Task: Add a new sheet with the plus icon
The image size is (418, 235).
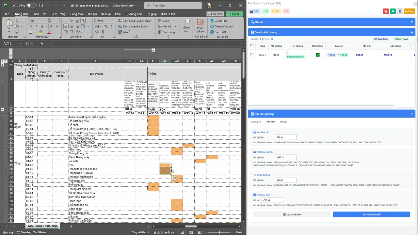Action: [x=71, y=226]
